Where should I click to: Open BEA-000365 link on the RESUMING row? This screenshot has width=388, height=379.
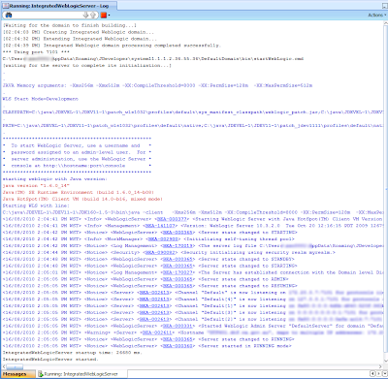click(178, 286)
